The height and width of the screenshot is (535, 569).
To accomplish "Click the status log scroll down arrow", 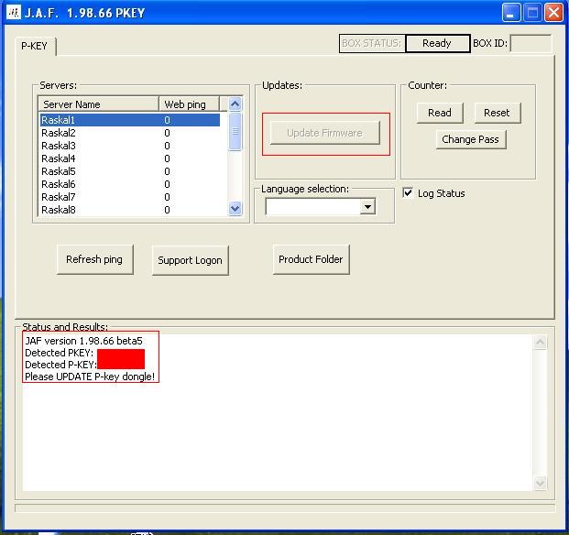I will pyautogui.click(x=541, y=484).
